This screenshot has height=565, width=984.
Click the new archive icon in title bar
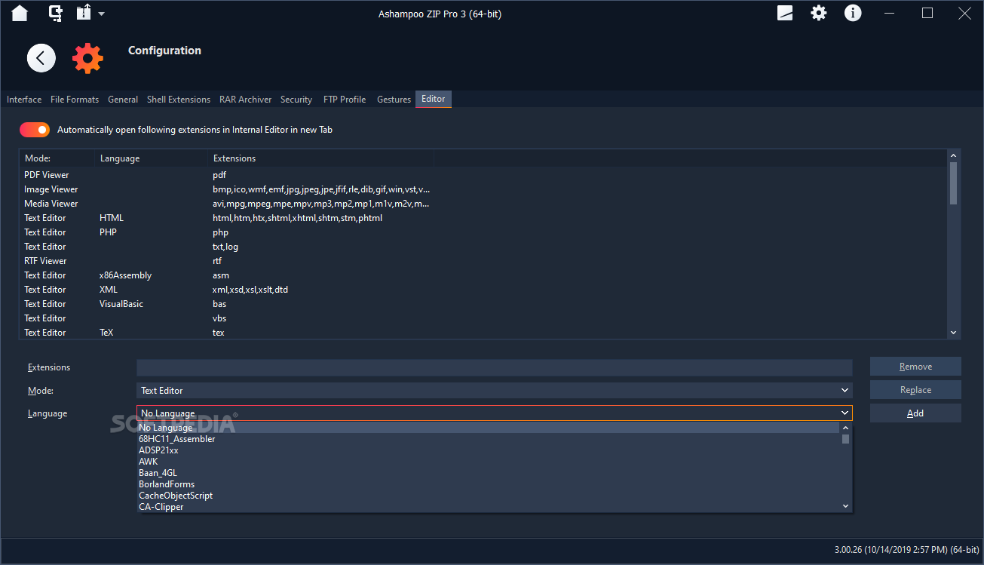pos(56,13)
